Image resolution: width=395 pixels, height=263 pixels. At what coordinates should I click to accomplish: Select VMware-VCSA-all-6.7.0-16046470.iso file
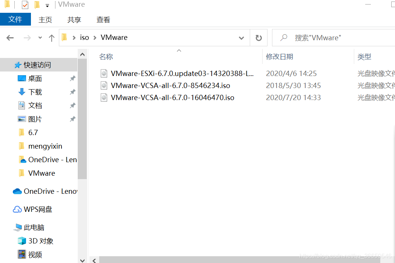click(172, 97)
